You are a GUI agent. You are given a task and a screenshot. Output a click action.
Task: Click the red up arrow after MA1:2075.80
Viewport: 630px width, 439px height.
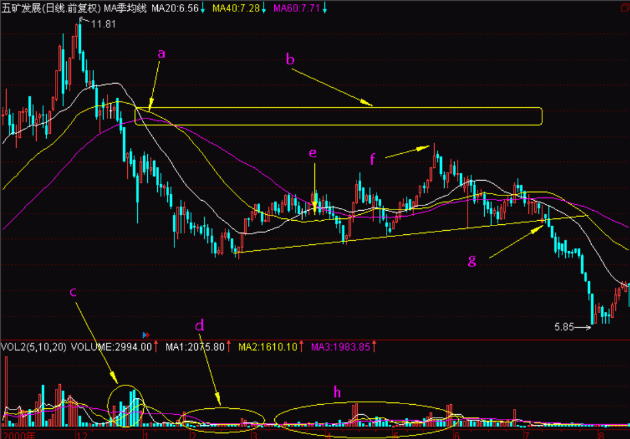point(228,347)
